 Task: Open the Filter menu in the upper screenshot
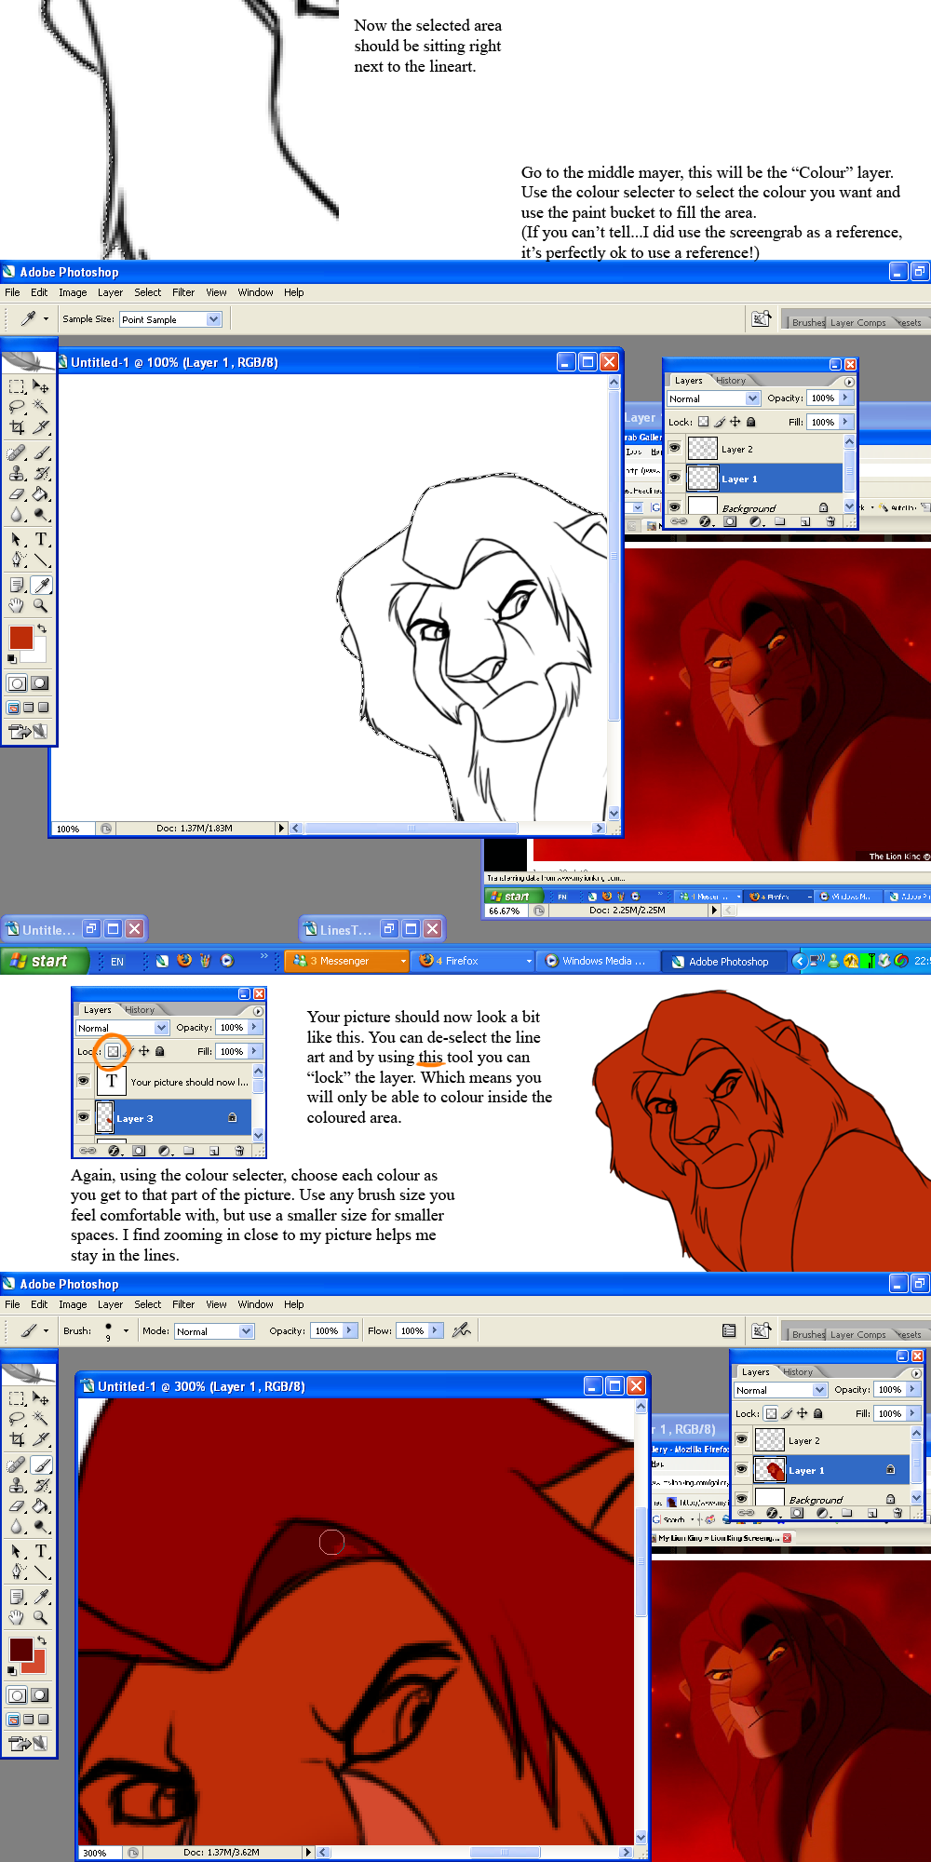[x=183, y=292]
